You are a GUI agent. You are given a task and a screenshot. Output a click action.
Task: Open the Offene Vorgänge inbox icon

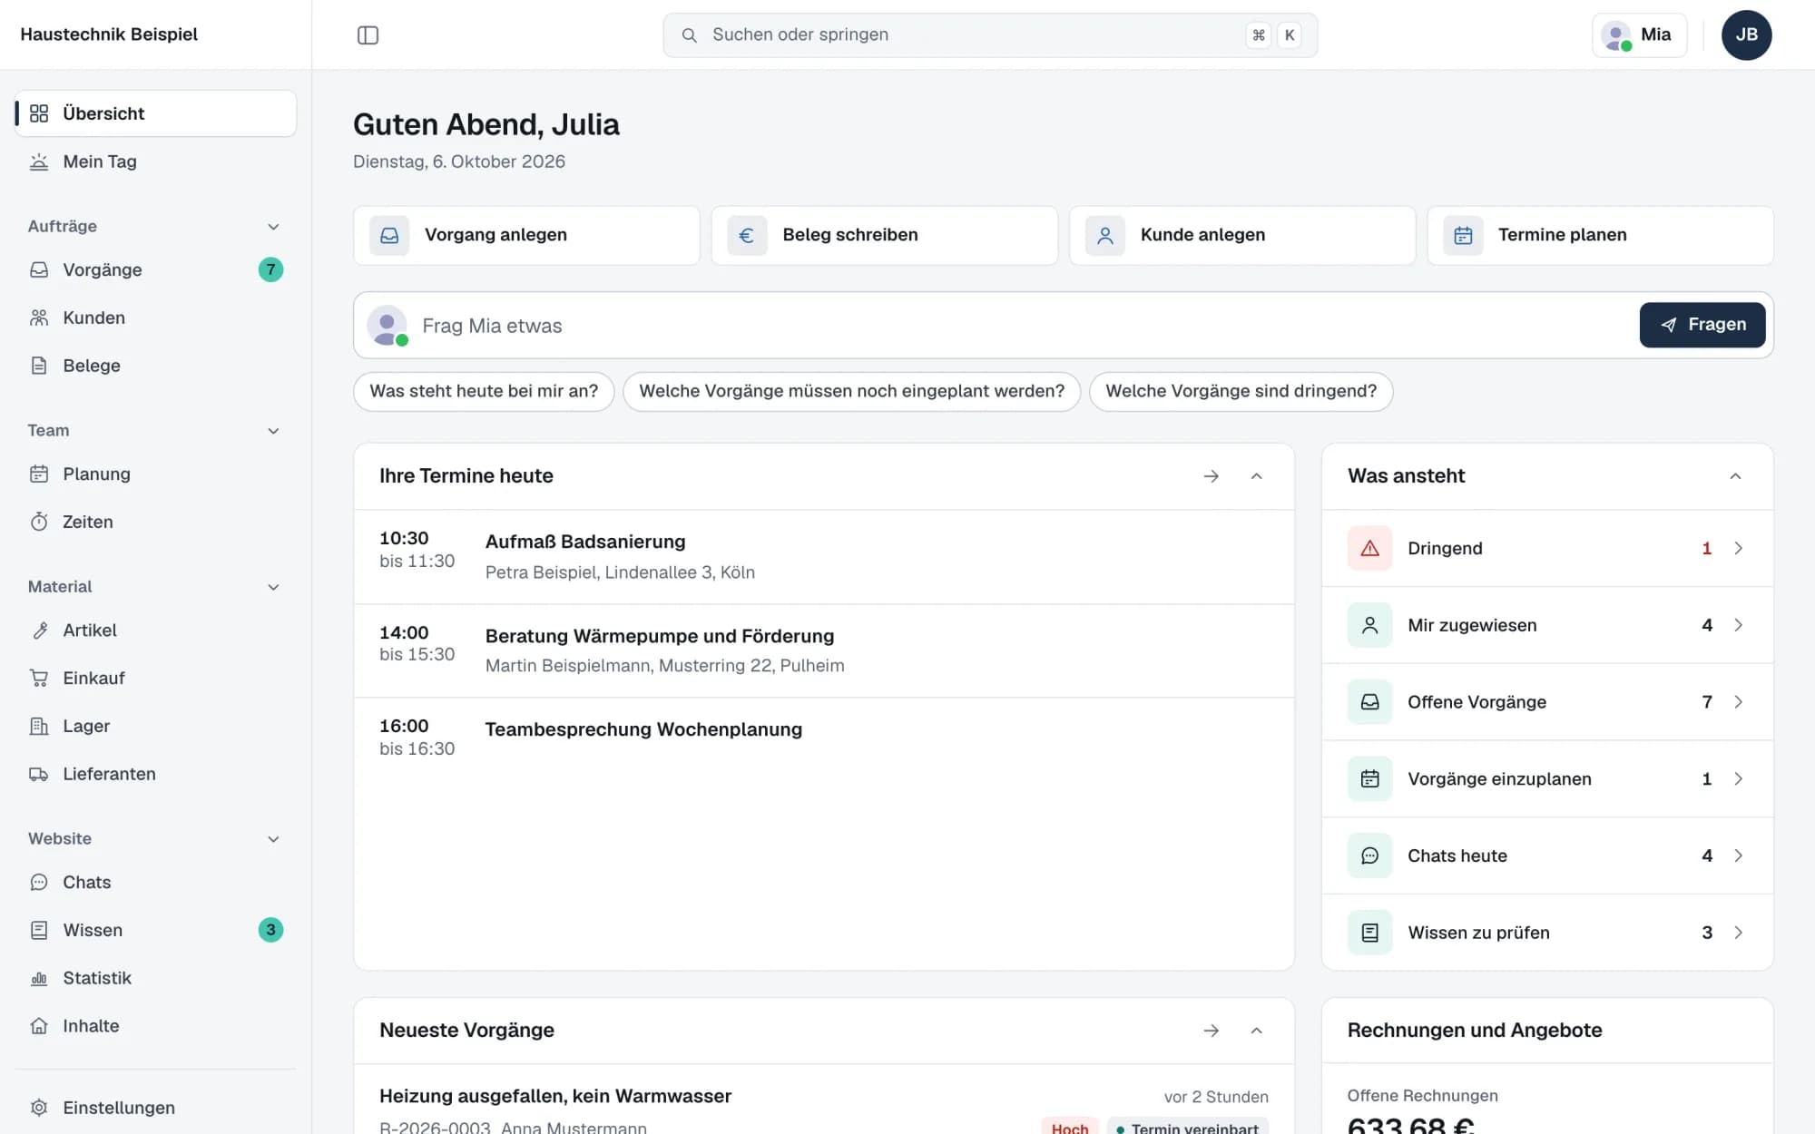pyautogui.click(x=1369, y=702)
